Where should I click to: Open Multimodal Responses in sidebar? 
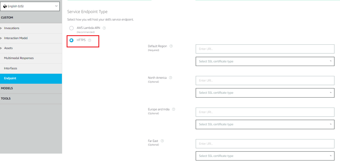[19, 58]
